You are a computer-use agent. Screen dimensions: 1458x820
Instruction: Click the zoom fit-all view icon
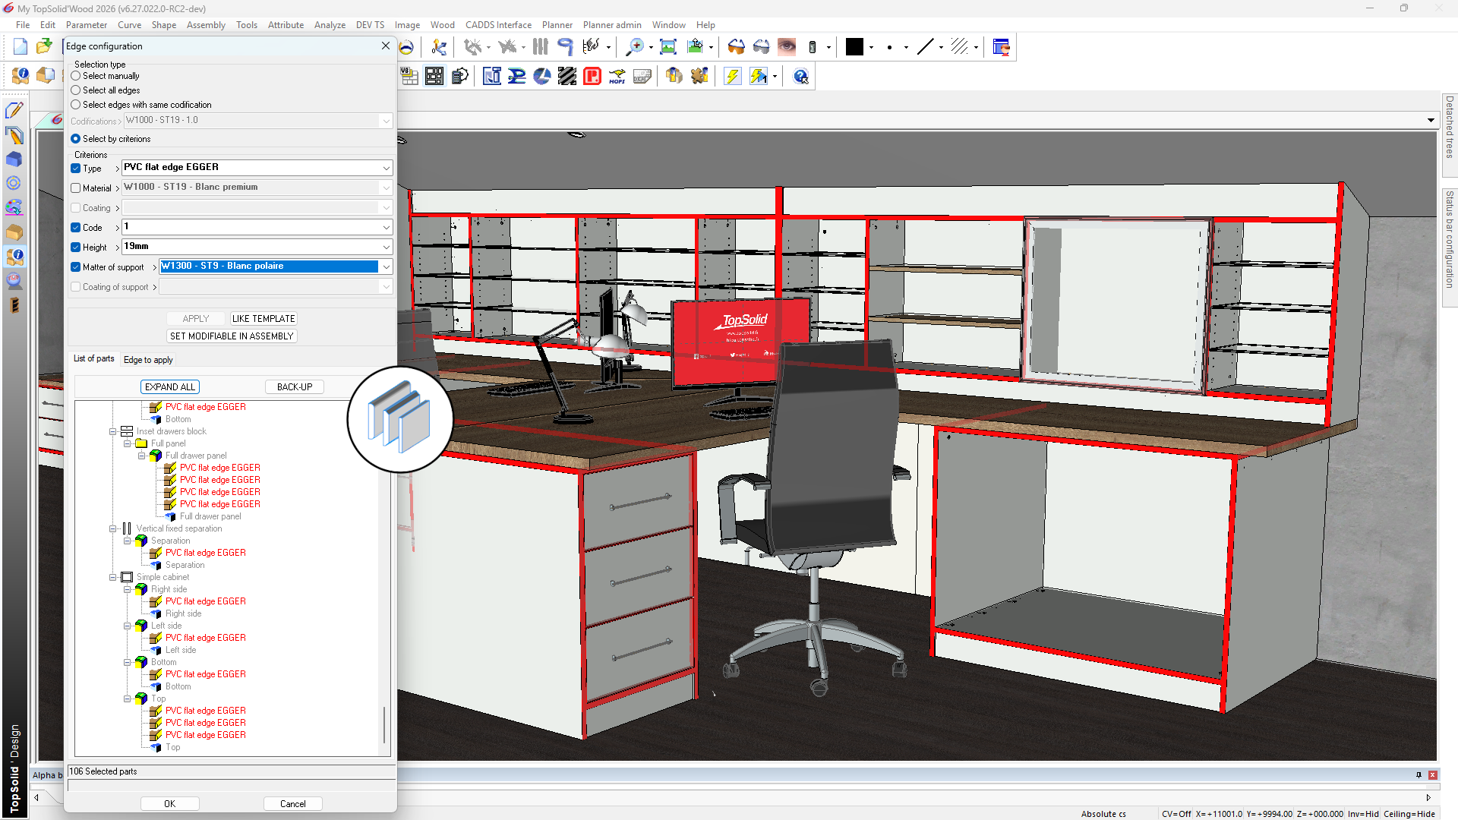coord(667,47)
